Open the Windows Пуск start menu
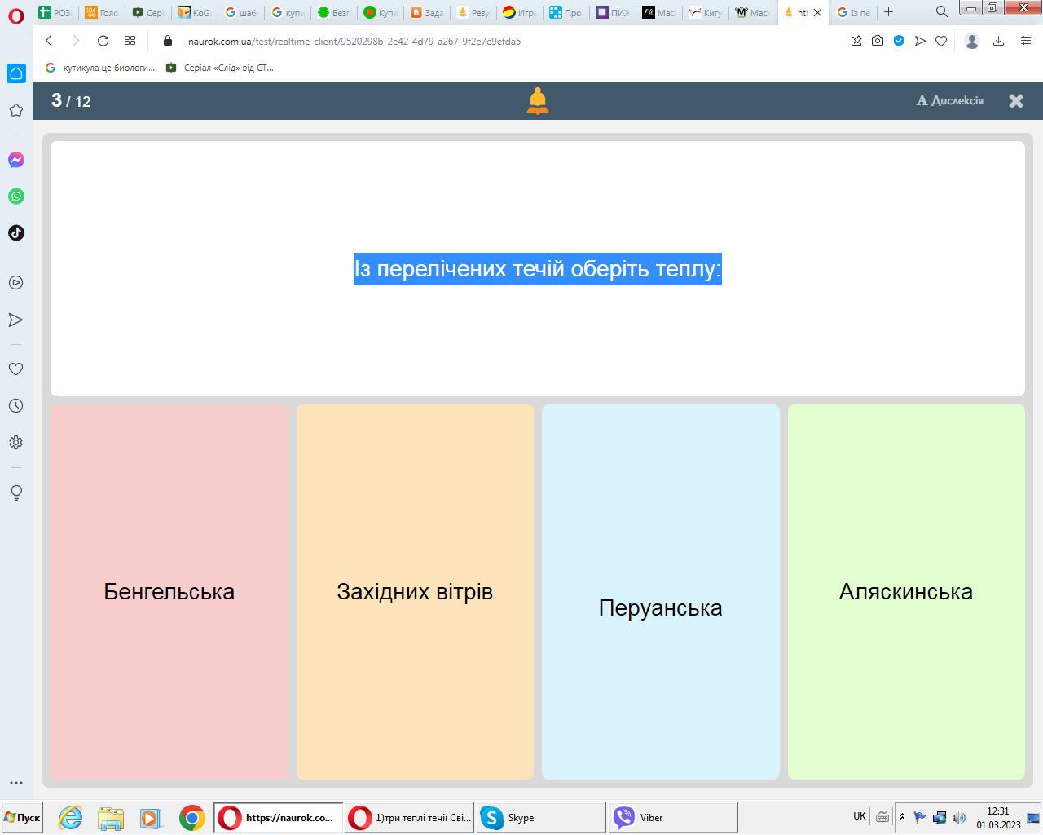Image resolution: width=1043 pixels, height=835 pixels. [x=22, y=817]
